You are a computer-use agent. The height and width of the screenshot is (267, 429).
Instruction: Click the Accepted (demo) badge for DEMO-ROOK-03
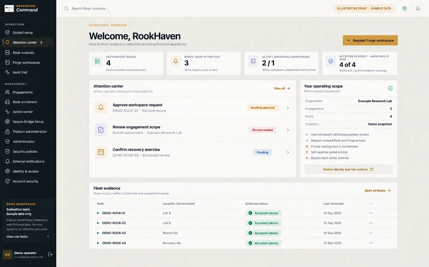tap(263, 233)
